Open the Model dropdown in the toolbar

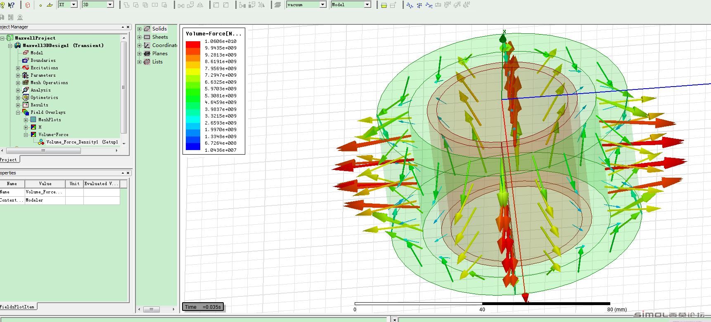[367, 5]
